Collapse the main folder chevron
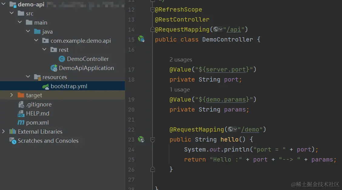The height and width of the screenshot is (190, 342). [20, 22]
